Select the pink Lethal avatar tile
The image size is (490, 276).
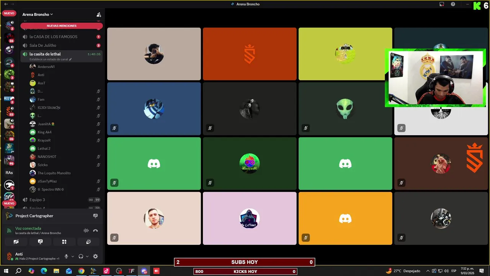tap(250, 219)
